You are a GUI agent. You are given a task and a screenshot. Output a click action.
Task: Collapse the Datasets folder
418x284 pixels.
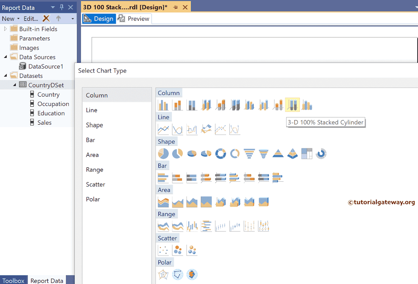pos(5,76)
